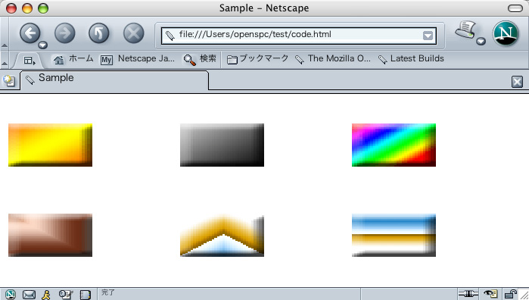Viewport: 529px width, 300px height.
Task: Open the Print options dropdown arrow
Action: (481, 41)
